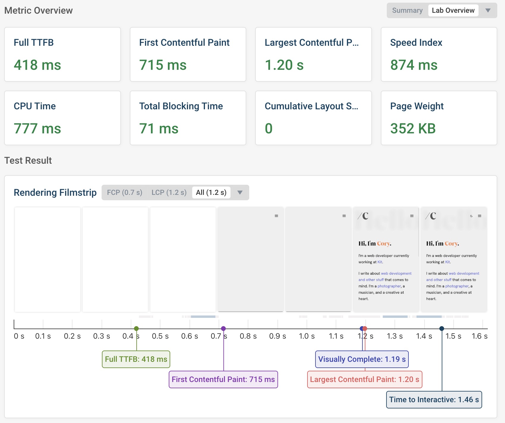
Task: Select the Lab Overview tab
Action: click(x=453, y=10)
